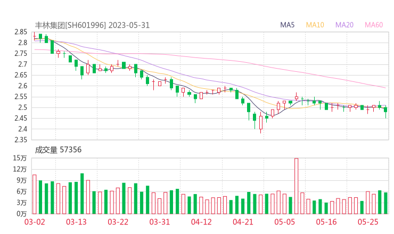Select the MA5 legend label
The width and height of the screenshot is (394, 234).
click(x=287, y=25)
